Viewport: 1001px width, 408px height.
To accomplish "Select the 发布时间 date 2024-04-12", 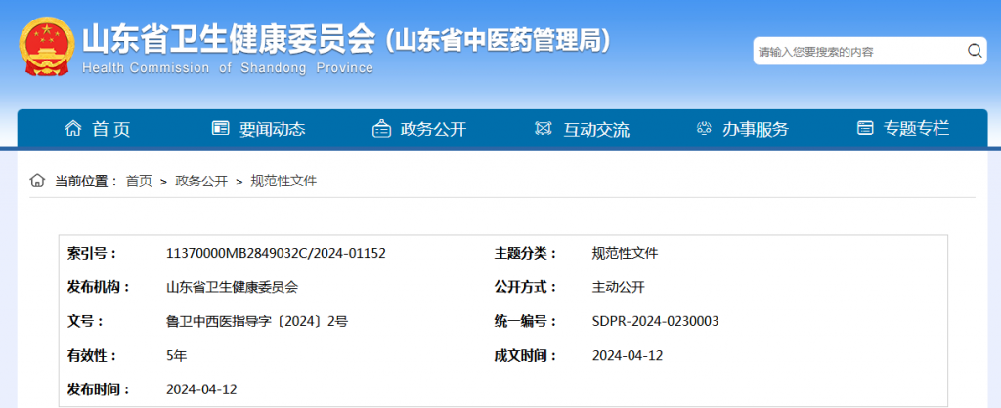I will (x=201, y=389).
